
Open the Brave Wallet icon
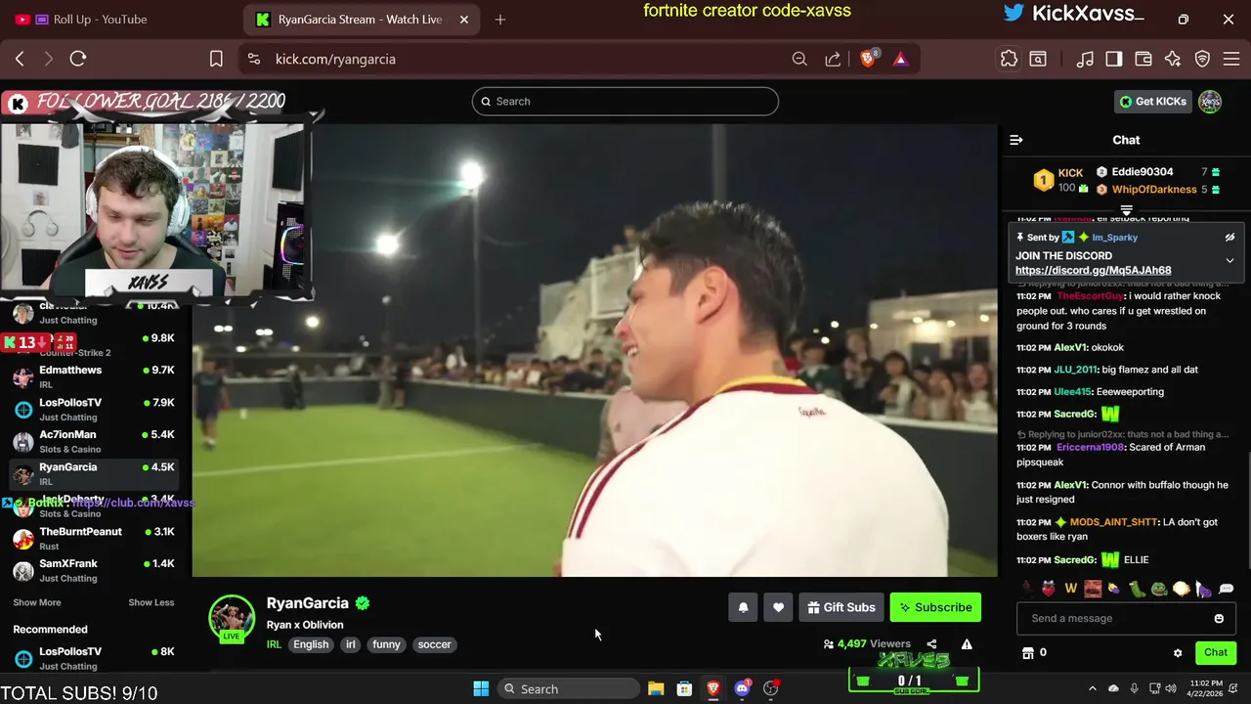tap(1143, 59)
